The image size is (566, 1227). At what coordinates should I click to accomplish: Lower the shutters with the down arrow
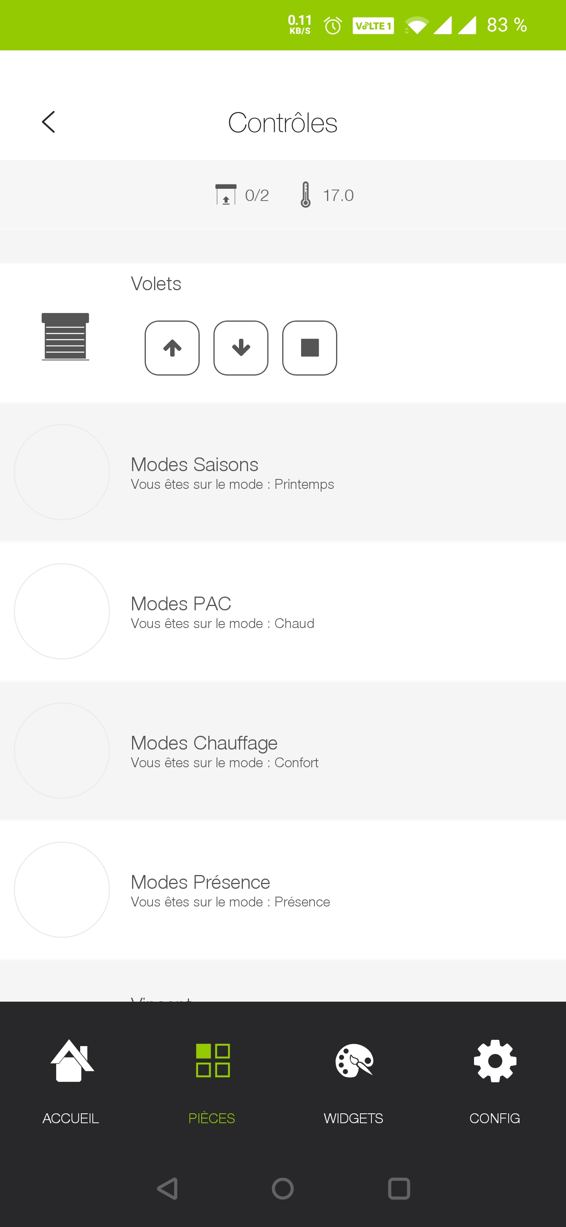tap(241, 348)
